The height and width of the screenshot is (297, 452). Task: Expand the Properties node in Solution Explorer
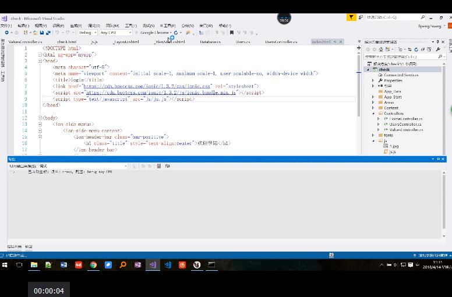coord(373,80)
